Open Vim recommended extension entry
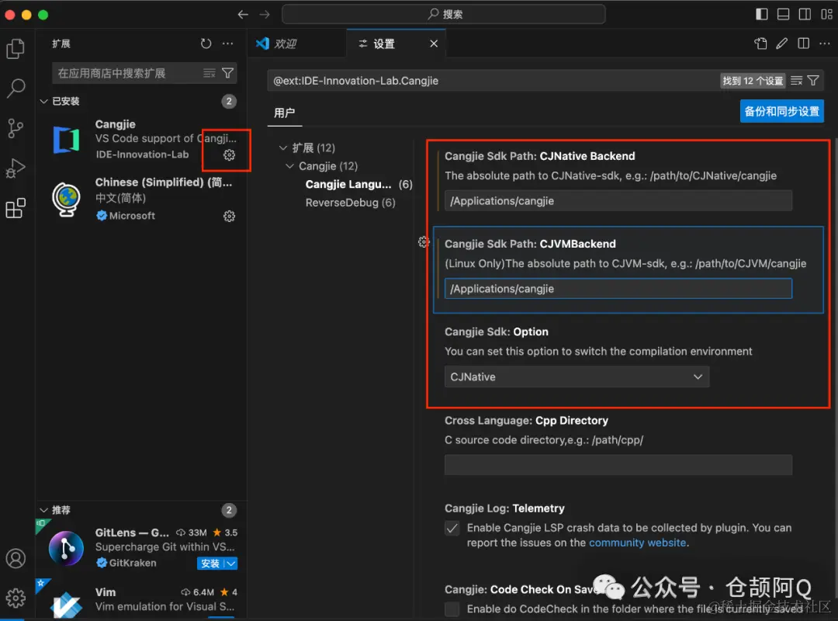Screen dimensions: 838x621 tap(142, 599)
